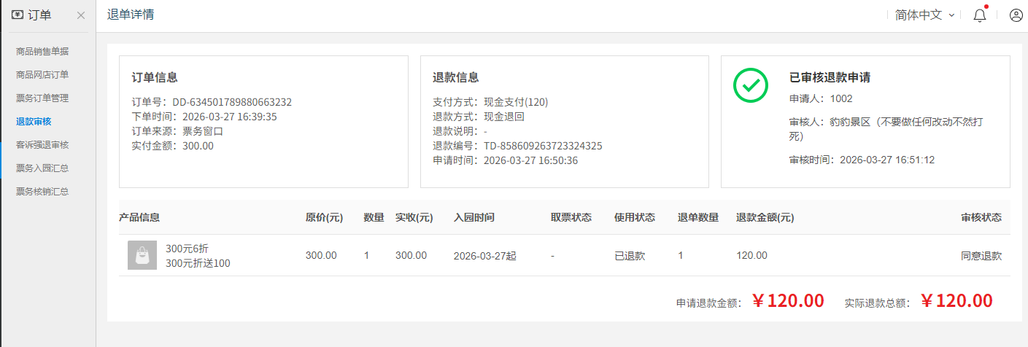Select 票务订单管理 in sidebar
Image resolution: width=1028 pixels, height=347 pixels.
pyautogui.click(x=42, y=98)
